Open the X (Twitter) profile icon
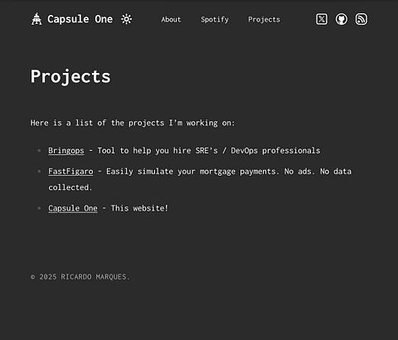 click(x=322, y=19)
